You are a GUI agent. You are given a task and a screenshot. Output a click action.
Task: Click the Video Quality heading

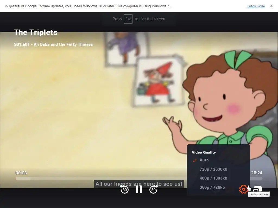204,152
